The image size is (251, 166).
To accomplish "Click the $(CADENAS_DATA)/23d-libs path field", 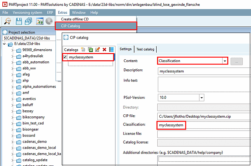I will point(29,38).
